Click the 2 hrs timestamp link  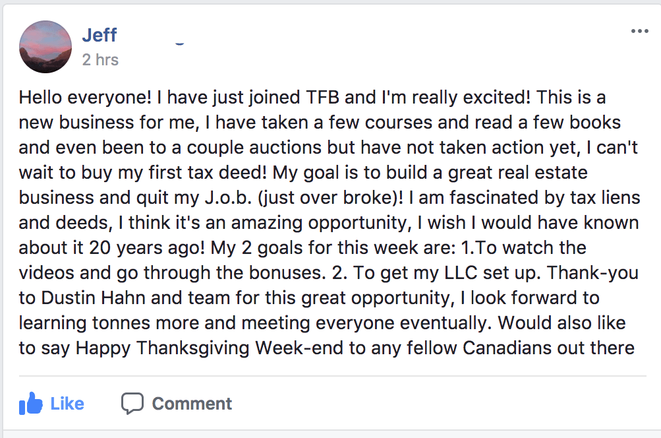click(x=99, y=59)
